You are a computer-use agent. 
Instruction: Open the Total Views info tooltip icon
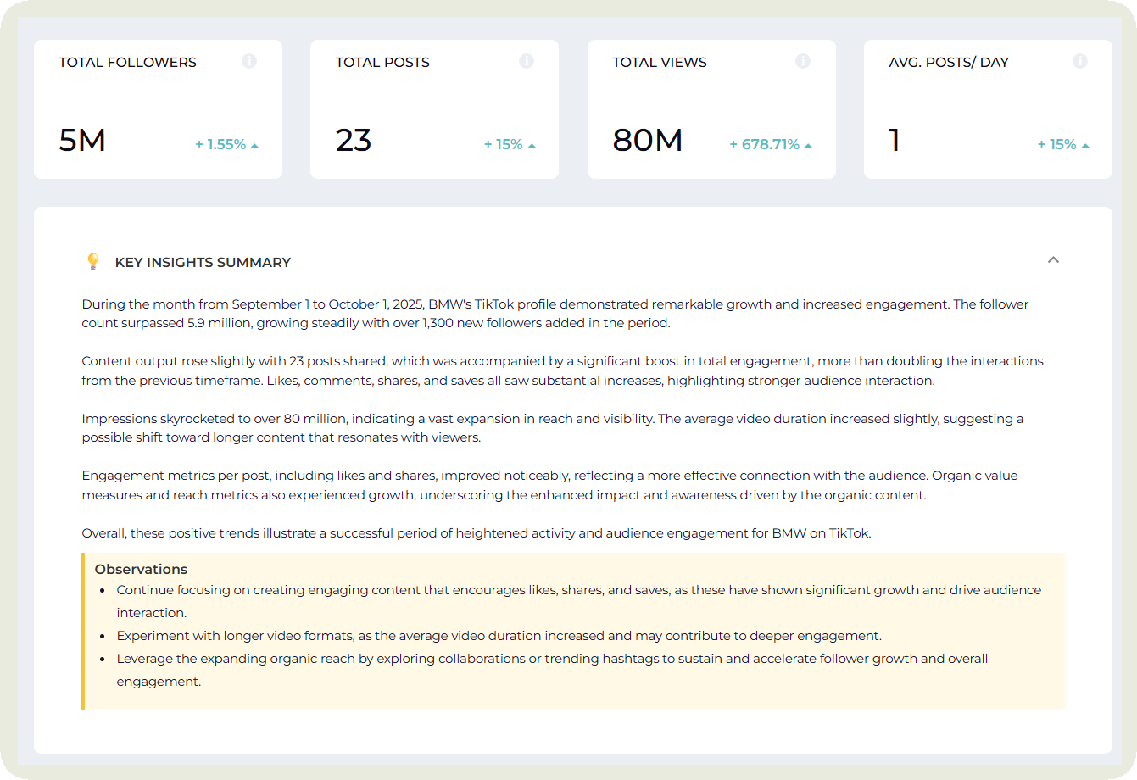(803, 61)
